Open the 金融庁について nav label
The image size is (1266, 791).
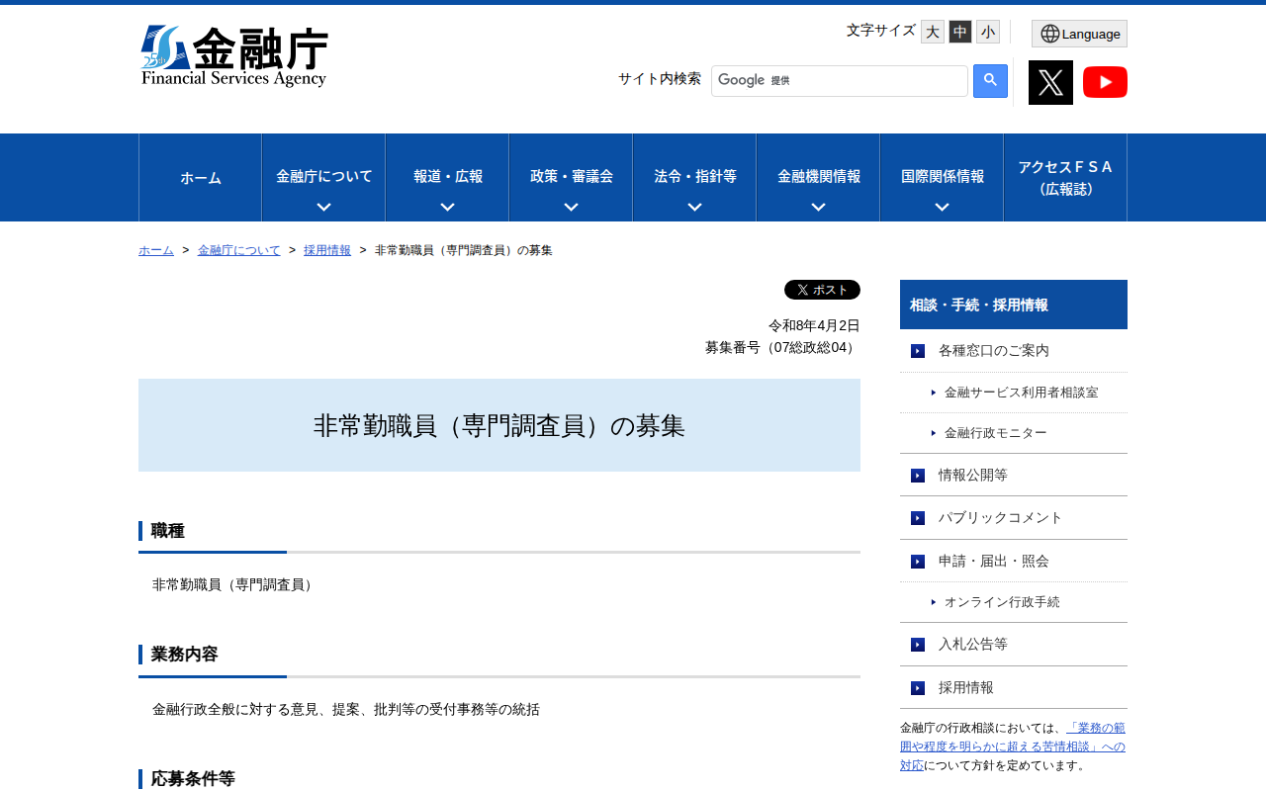coord(323,176)
